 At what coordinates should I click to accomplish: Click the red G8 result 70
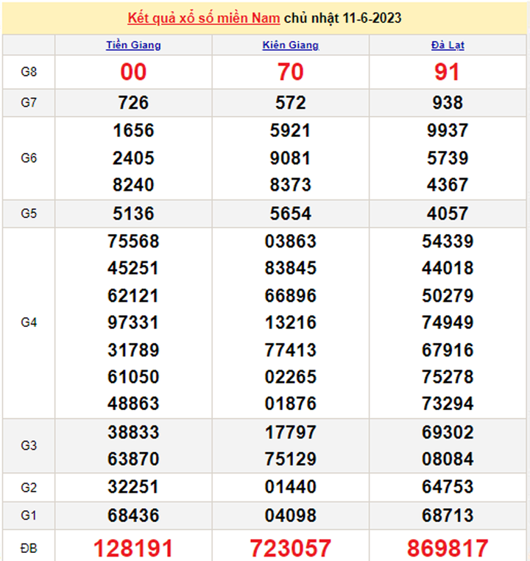coord(291,71)
